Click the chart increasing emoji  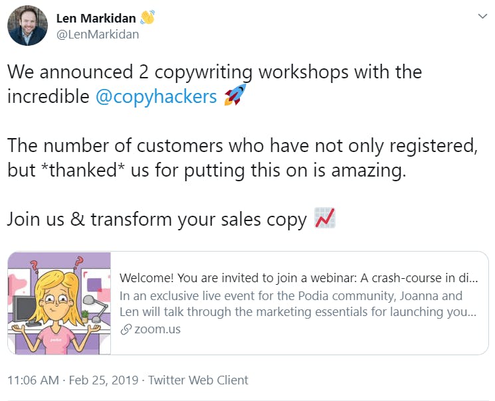pyautogui.click(x=324, y=218)
